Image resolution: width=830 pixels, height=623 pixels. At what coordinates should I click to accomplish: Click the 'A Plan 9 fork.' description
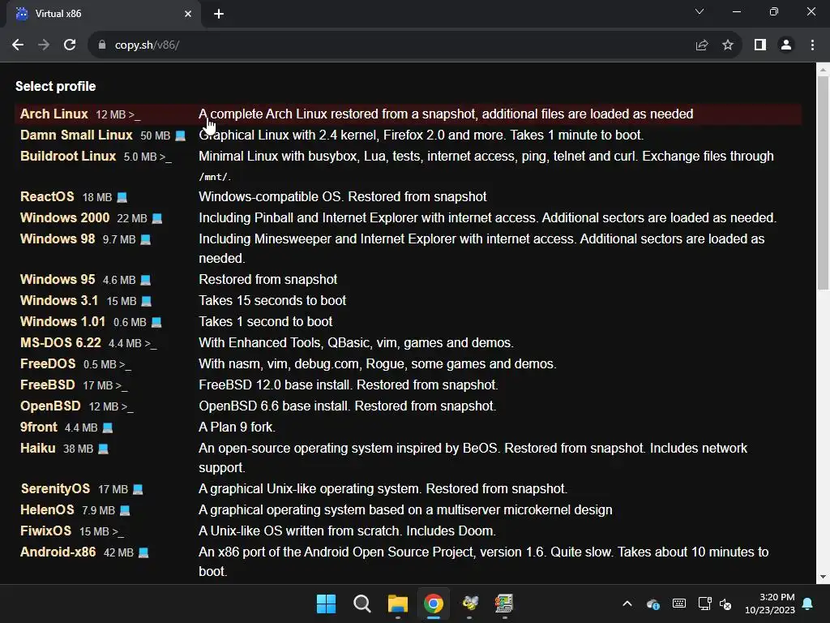237,428
